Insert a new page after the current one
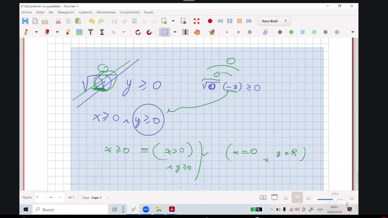This screenshot has height=218, width=388. pos(164,21)
